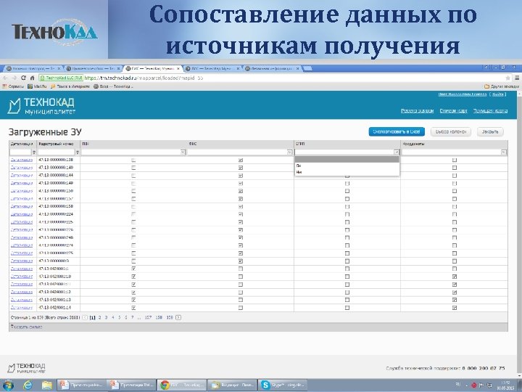The image size is (522, 392).
Task: Open Детализация link for 47:13:0424001:14
Action: coord(22,308)
